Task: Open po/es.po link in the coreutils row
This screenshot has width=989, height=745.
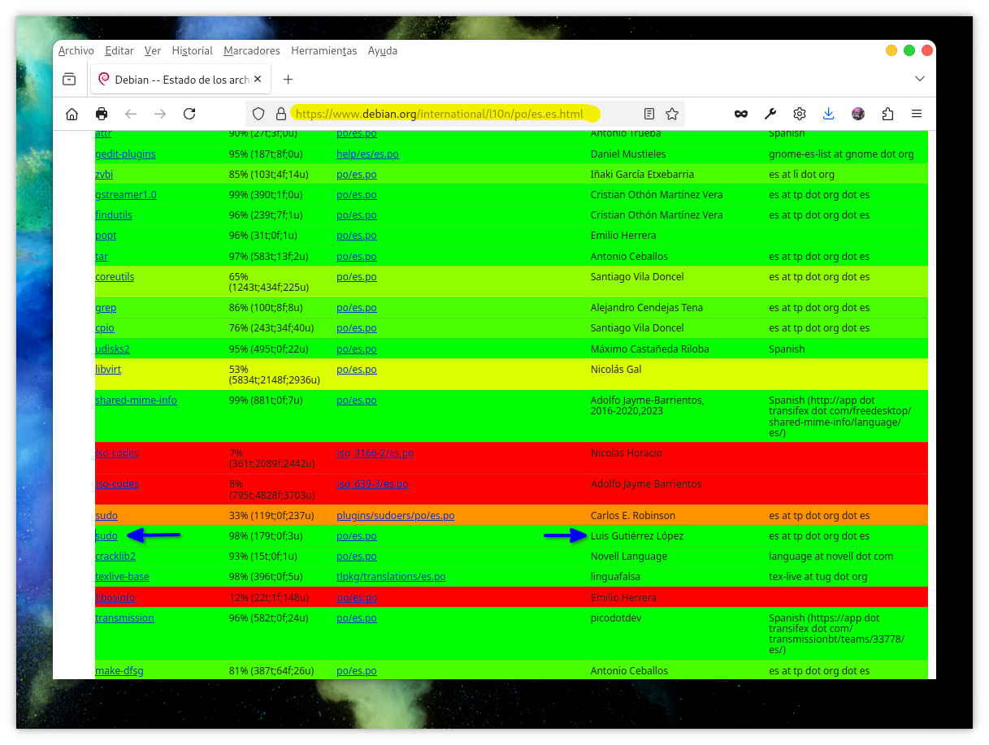Action: click(357, 276)
